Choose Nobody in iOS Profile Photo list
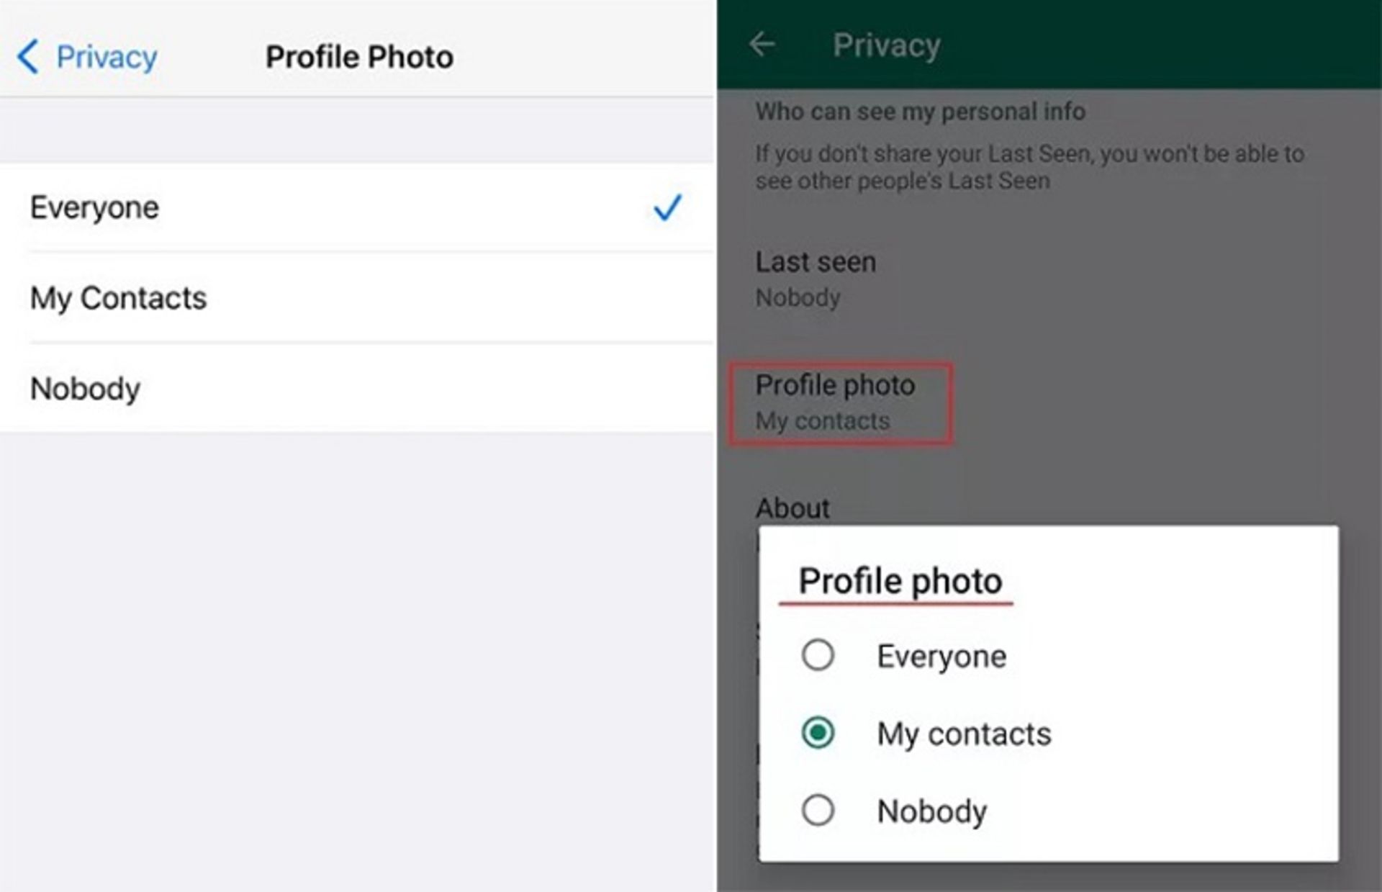 pyautogui.click(x=357, y=389)
